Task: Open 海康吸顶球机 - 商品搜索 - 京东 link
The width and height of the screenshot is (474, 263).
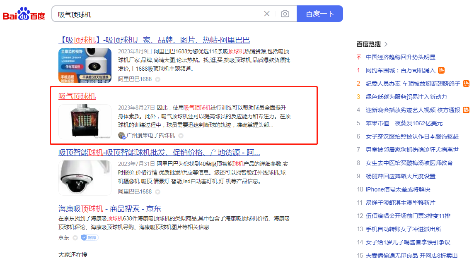Action: pyautogui.click(x=110, y=208)
